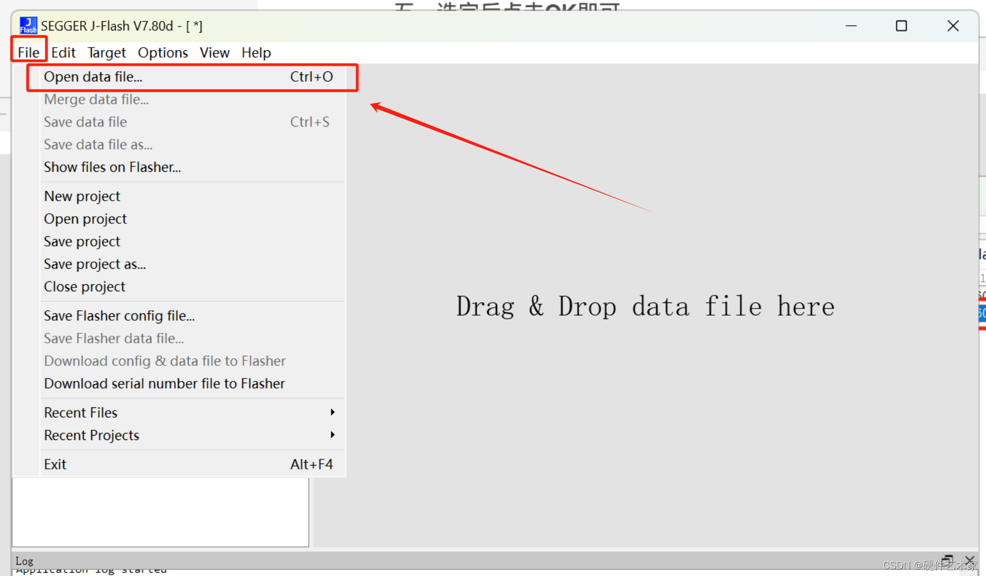This screenshot has height=576, width=986.
Task: Click the Log panel title
Action: (x=24, y=561)
